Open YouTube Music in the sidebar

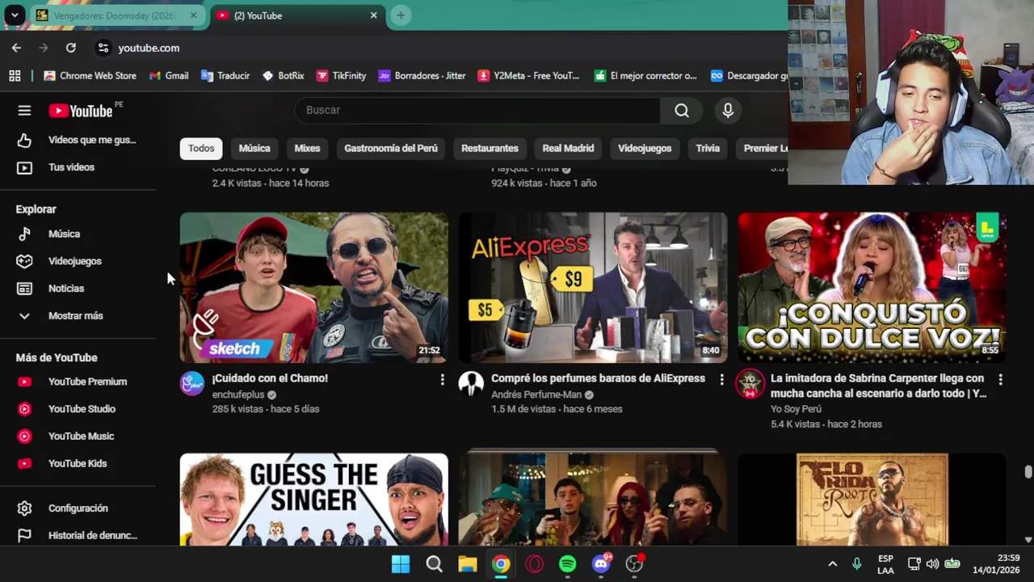81,436
